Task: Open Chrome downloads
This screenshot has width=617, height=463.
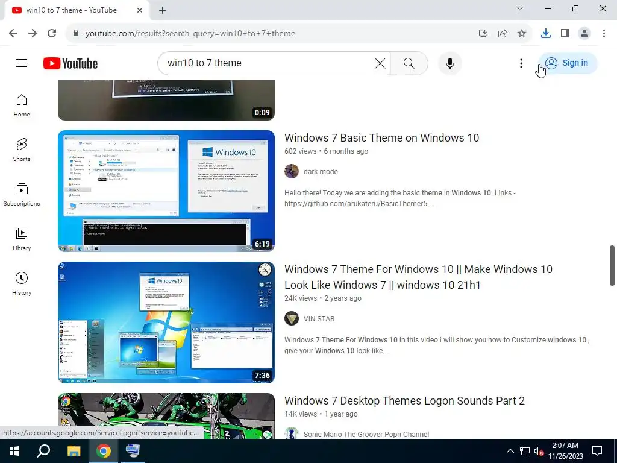Action: tap(546, 33)
